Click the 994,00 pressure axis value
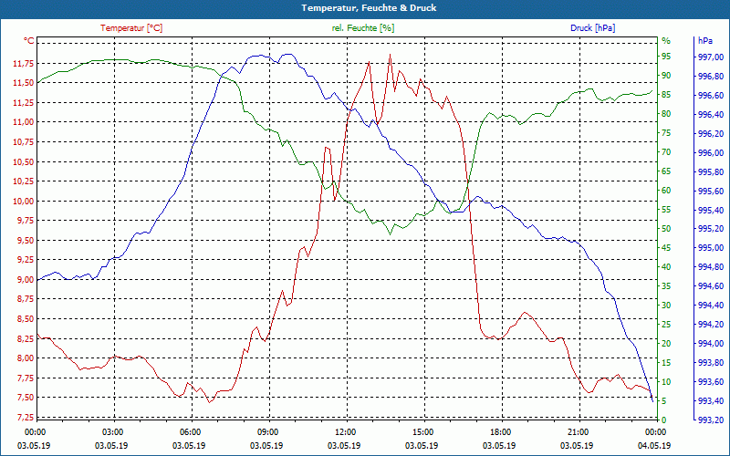Viewport: 730px width, 456px height. click(x=712, y=344)
